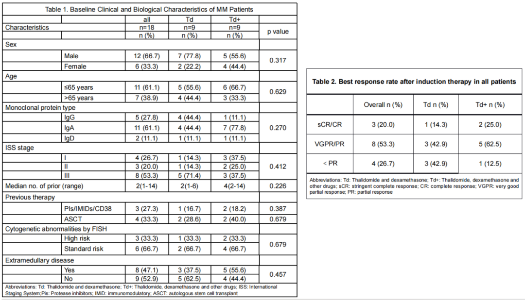Click the '2 (40.0)' cell in ASCT row

tap(234, 219)
